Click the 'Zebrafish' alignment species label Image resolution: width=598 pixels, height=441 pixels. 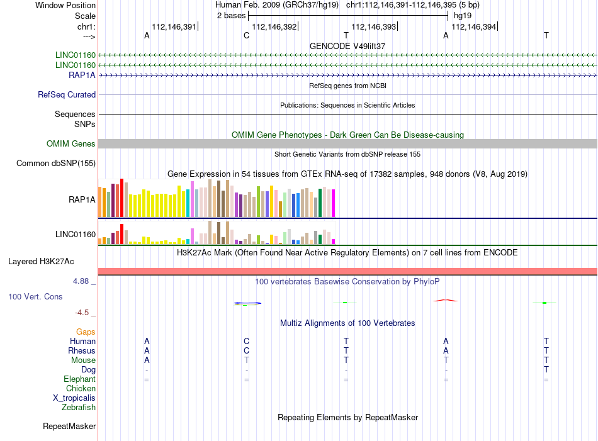click(x=79, y=408)
